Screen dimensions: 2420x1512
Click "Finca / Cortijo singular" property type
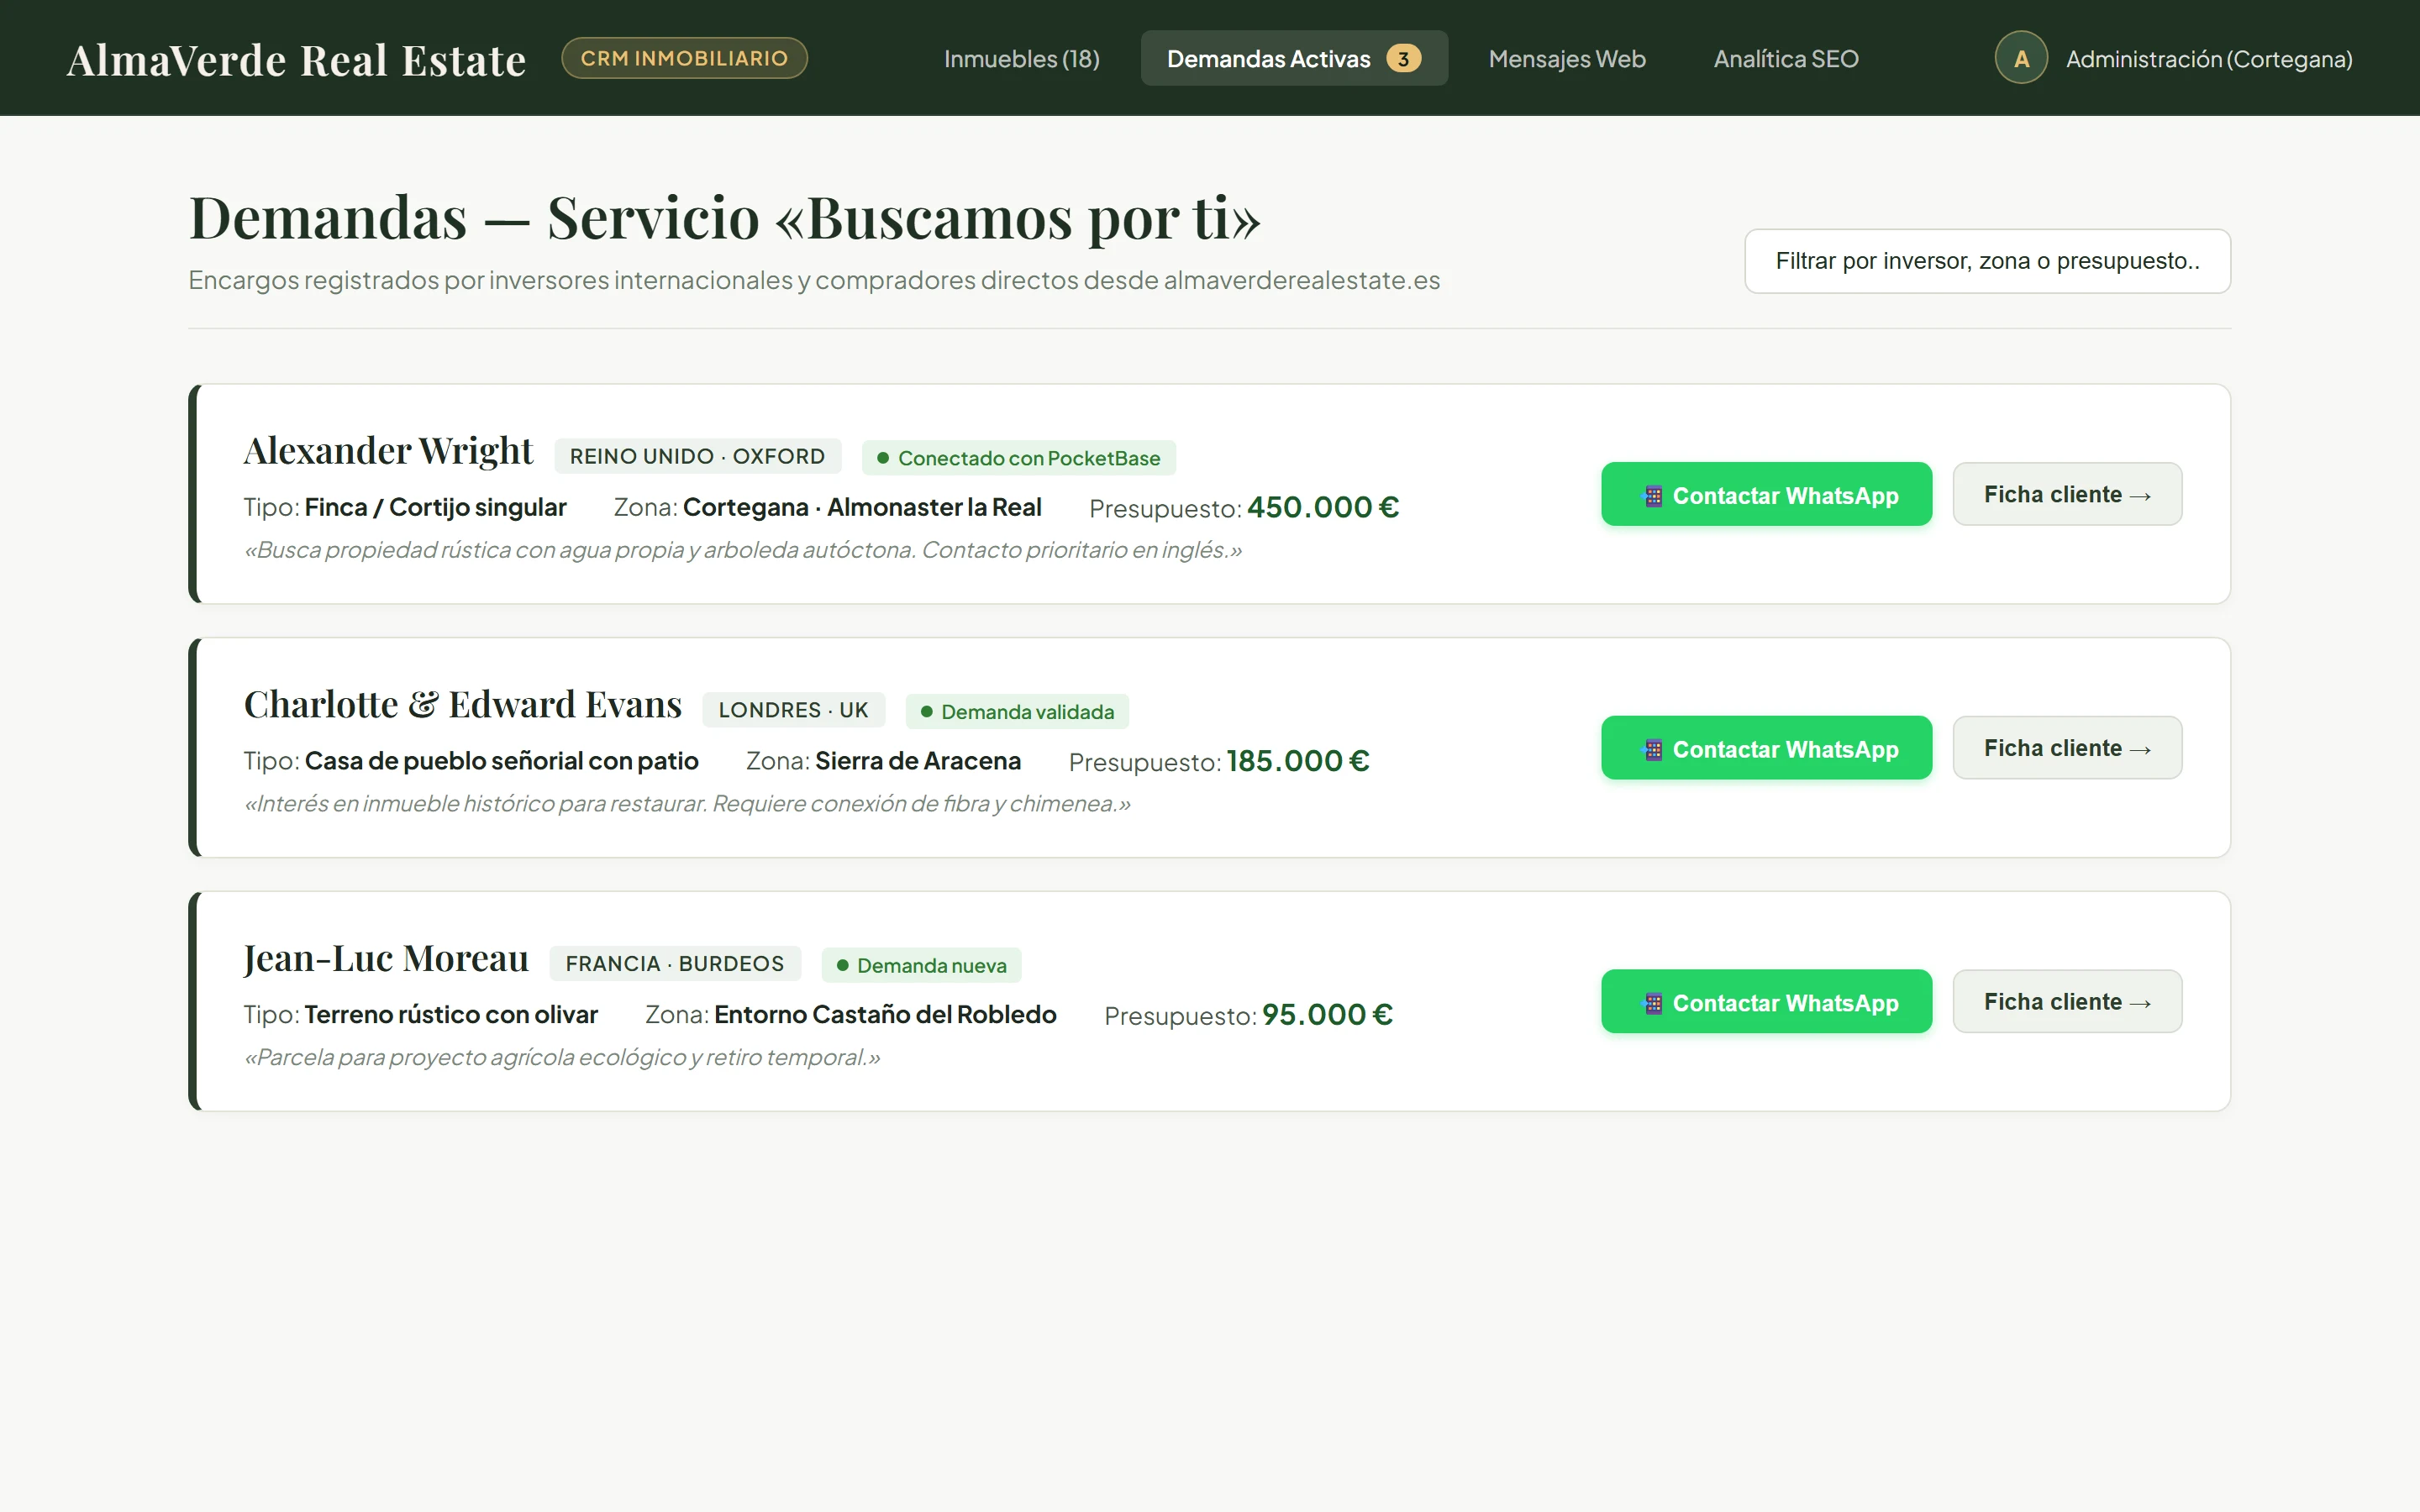435,507
